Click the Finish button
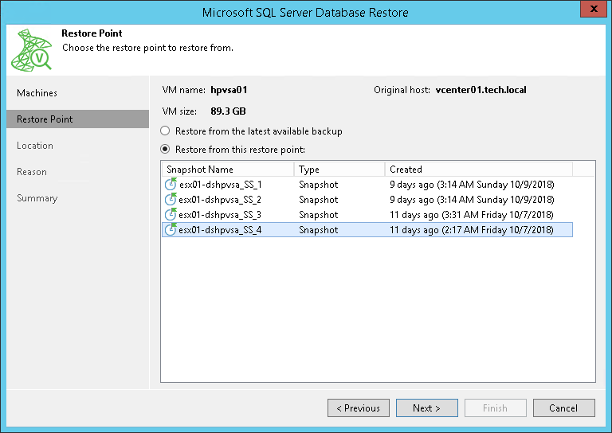The height and width of the screenshot is (433, 612). click(x=496, y=408)
